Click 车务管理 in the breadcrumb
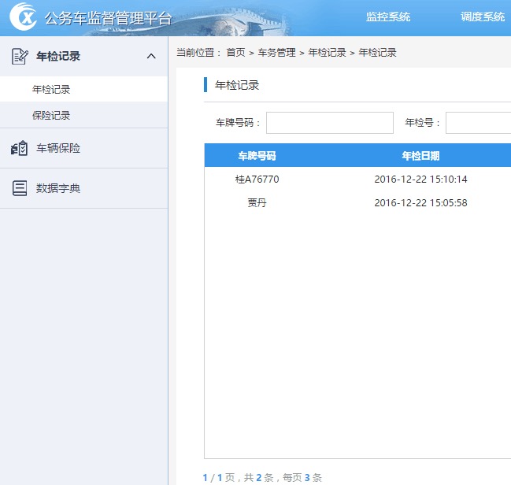Viewport: 511px width, 485px height. tap(276, 53)
